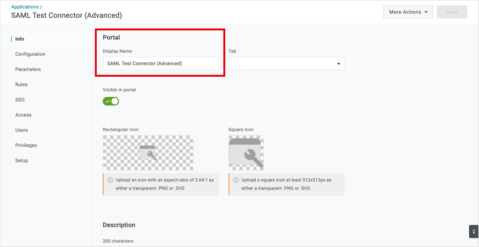Click the lightbulb help icon

(474, 232)
